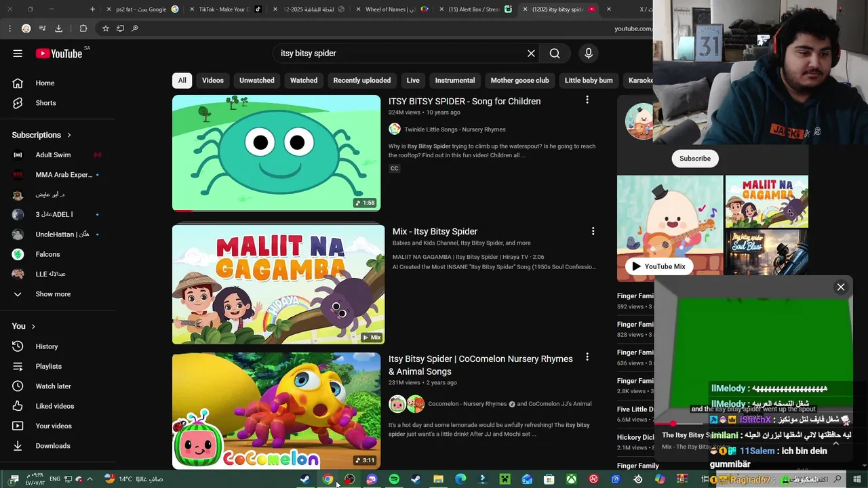Start voice search with microphone

pyautogui.click(x=588, y=54)
